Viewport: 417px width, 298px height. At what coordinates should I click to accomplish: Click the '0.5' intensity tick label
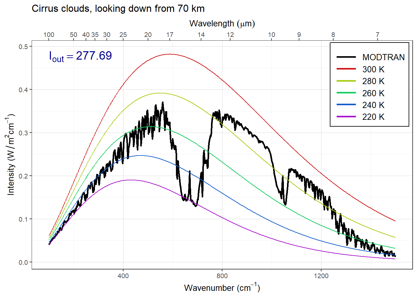click(23, 47)
